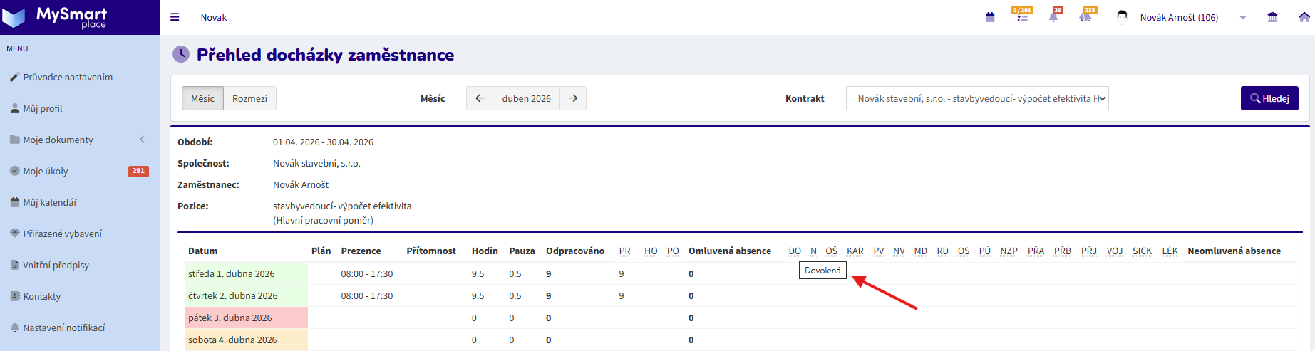This screenshot has height=351, width=1315.
Task: Open Kontakty in the sidebar
Action: [41, 296]
